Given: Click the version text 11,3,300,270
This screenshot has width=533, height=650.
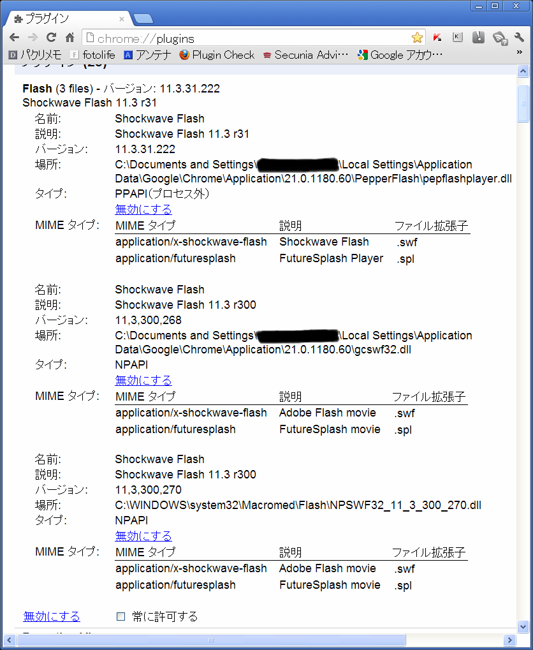Looking at the screenshot, I should pyautogui.click(x=149, y=489).
